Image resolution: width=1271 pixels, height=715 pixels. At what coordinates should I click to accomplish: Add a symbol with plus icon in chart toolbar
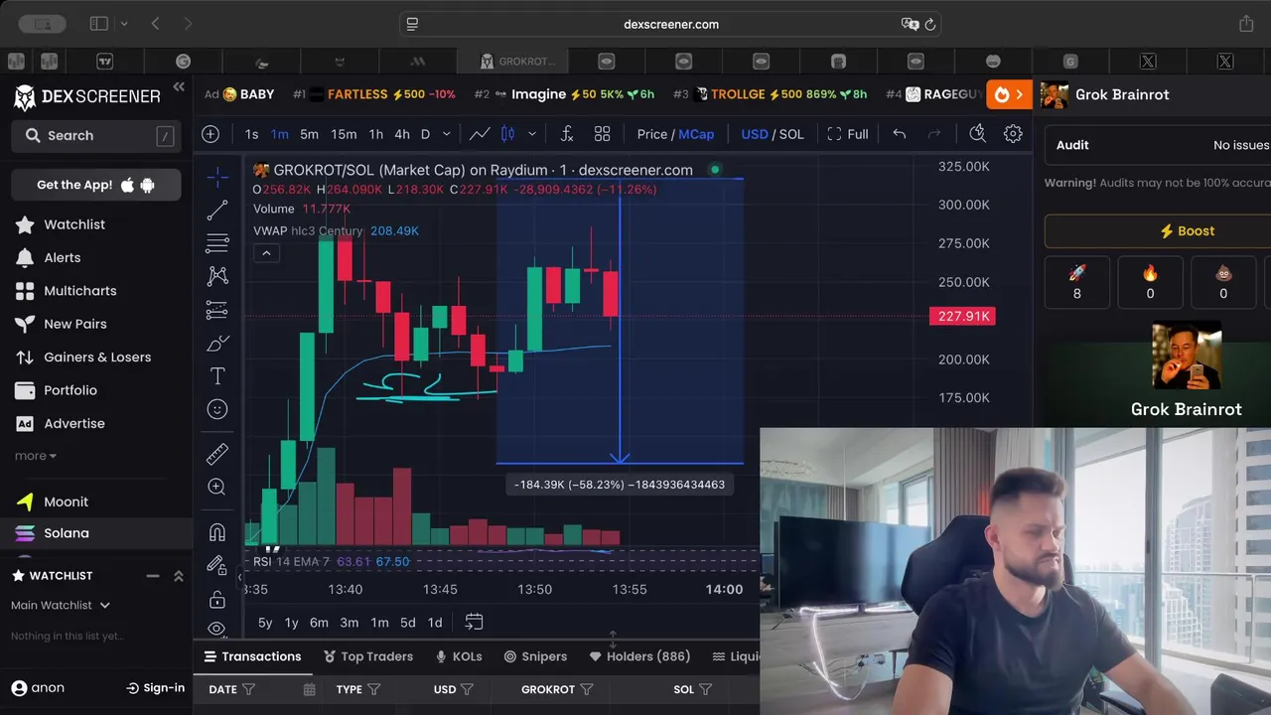coord(211,134)
